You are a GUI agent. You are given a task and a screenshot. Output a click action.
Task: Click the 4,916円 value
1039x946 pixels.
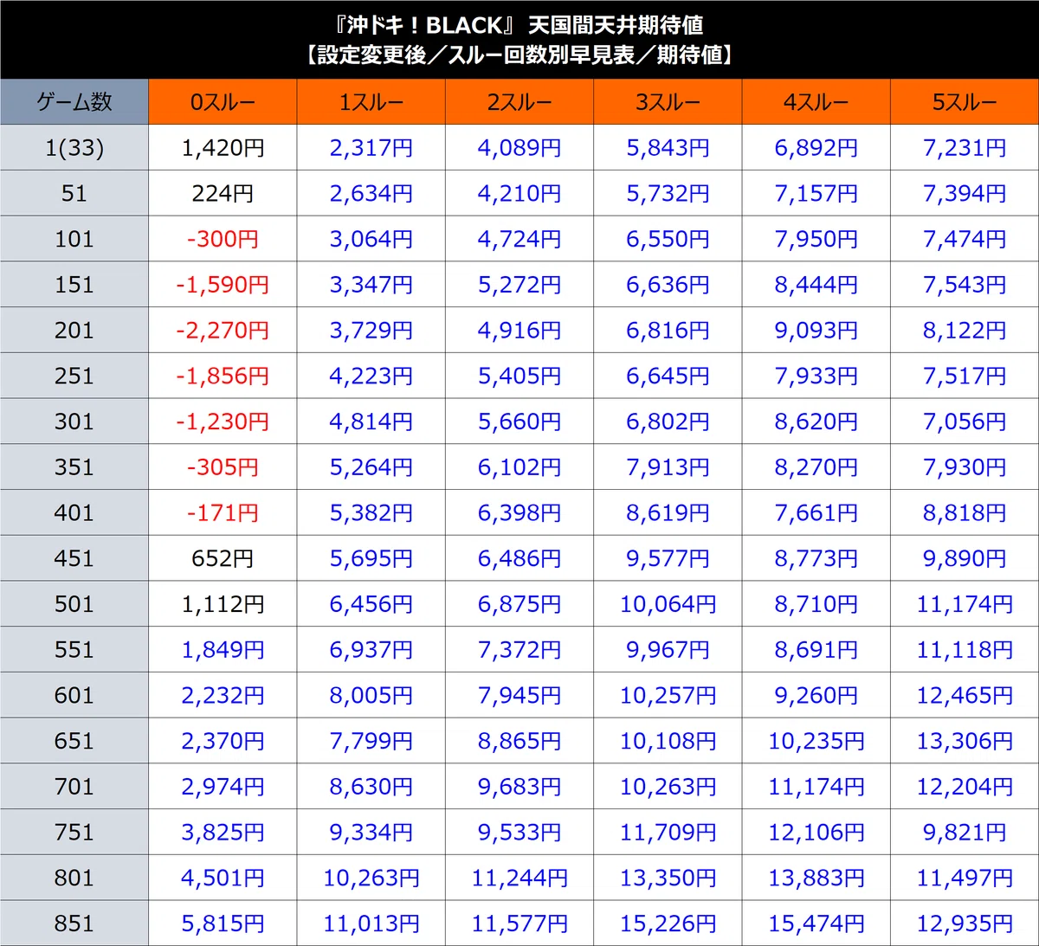coord(519,331)
